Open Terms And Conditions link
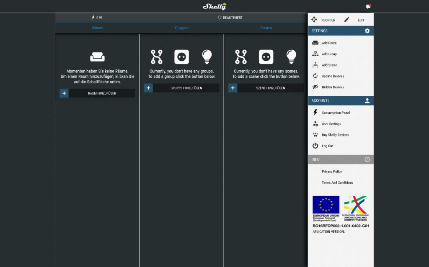The image size is (429, 267). [337, 183]
